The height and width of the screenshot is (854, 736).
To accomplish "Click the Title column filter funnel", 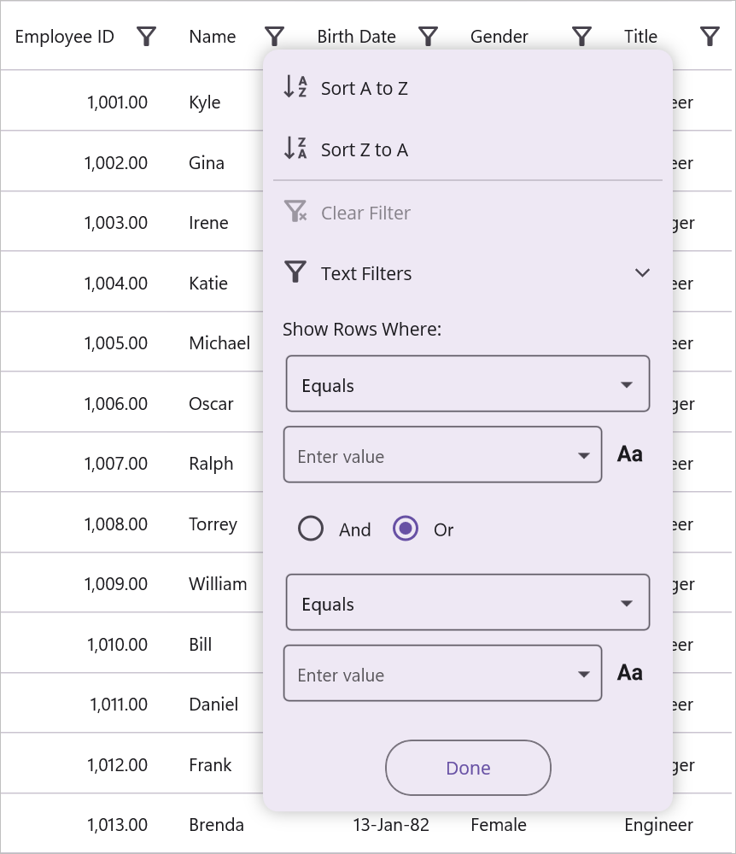I will click(710, 36).
